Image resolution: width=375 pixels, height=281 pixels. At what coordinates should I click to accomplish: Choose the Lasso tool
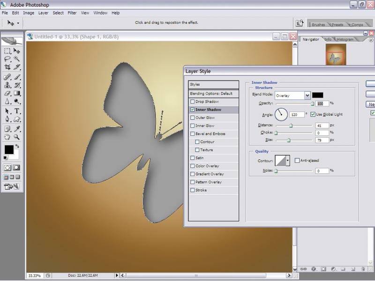pyautogui.click(x=7, y=59)
